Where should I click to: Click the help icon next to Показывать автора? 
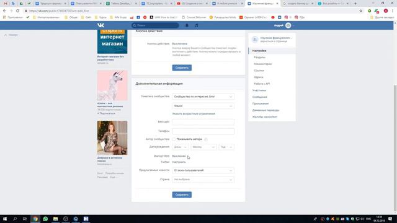[206, 139]
